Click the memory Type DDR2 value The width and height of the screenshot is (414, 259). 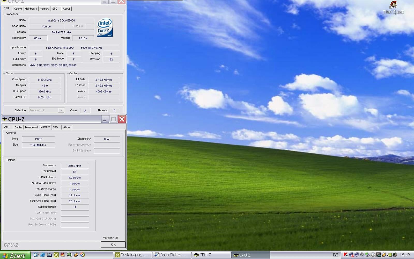click(x=38, y=139)
